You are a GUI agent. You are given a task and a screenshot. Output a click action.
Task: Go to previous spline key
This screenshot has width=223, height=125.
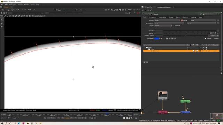pyautogui.click(x=167, y=39)
